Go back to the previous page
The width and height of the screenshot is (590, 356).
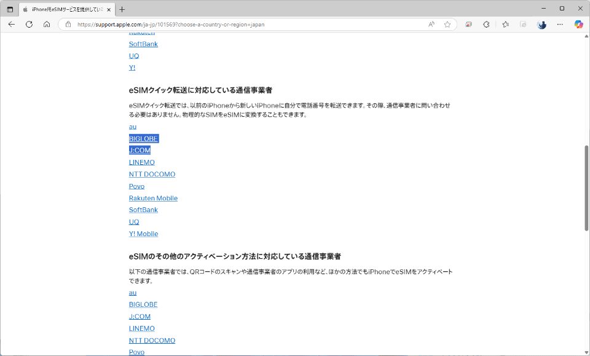click(12, 25)
